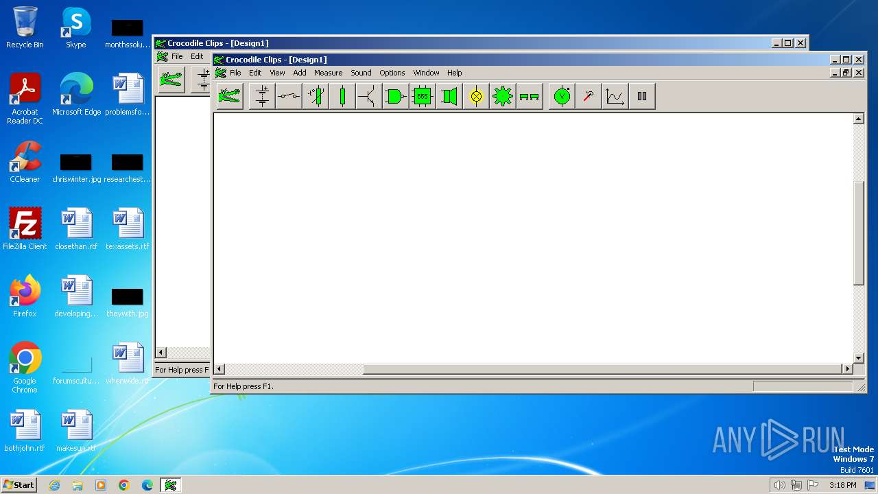Open the Windows Start menu
The image size is (878, 494).
point(19,484)
